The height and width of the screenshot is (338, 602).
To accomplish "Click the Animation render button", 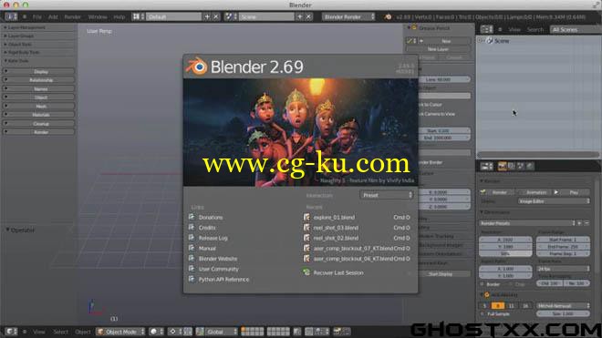I will (x=533, y=192).
